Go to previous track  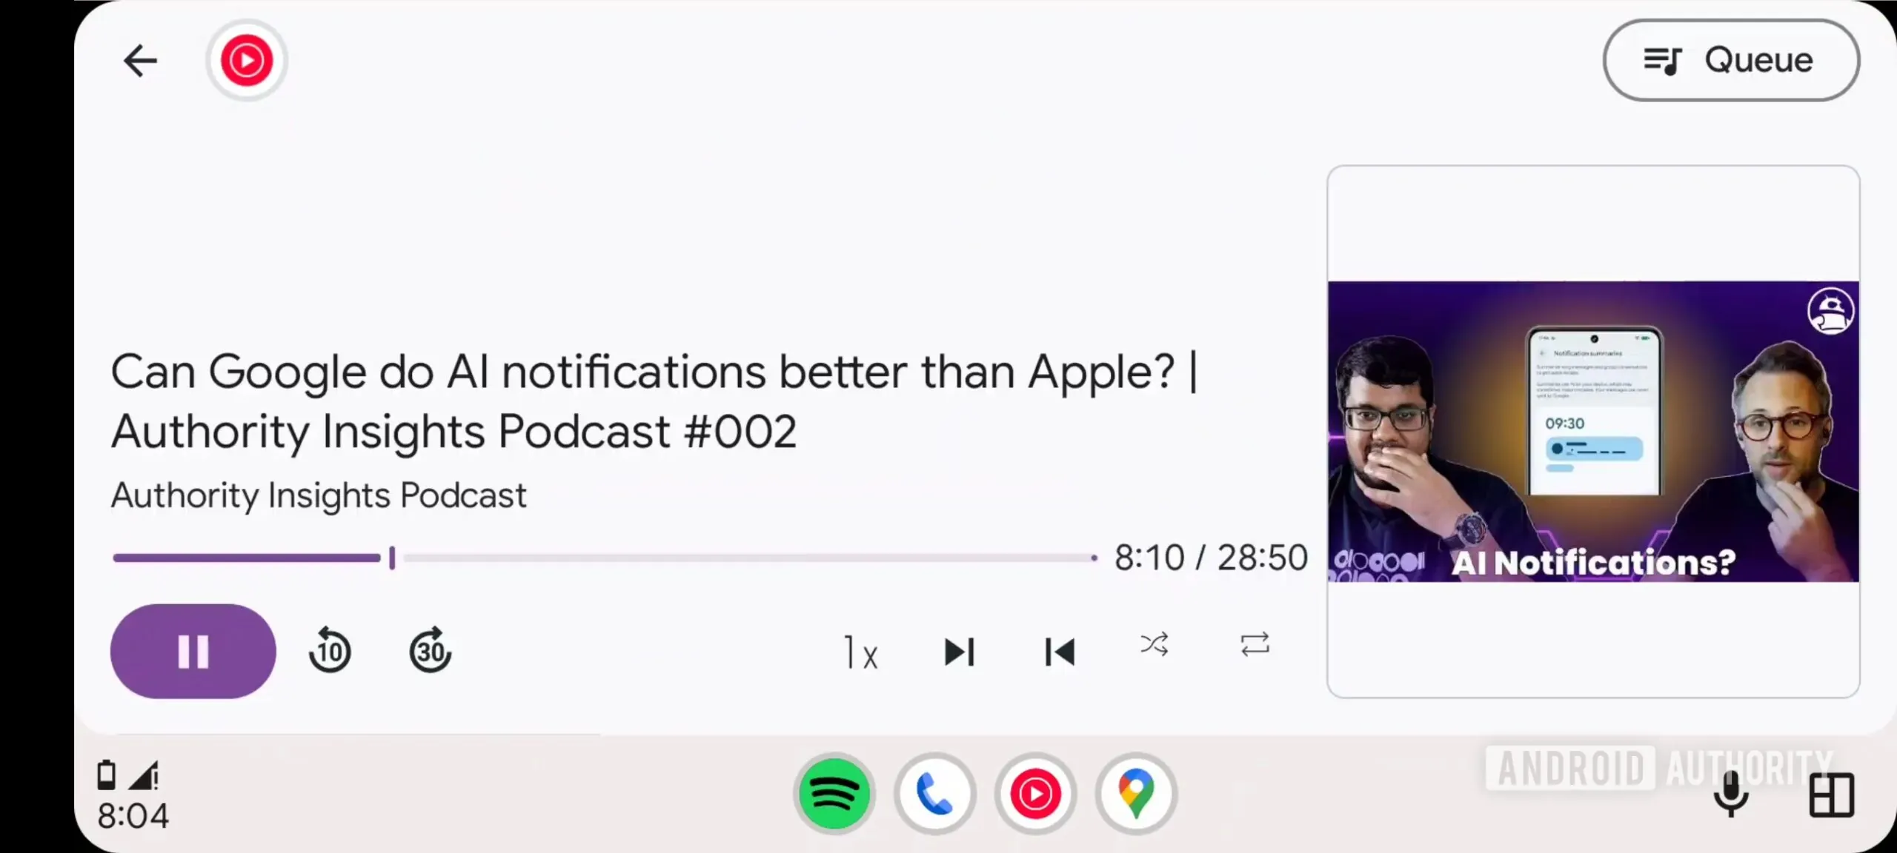pyautogui.click(x=1060, y=652)
